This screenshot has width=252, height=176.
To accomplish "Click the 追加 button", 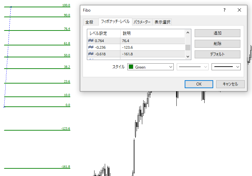I will (217, 33).
